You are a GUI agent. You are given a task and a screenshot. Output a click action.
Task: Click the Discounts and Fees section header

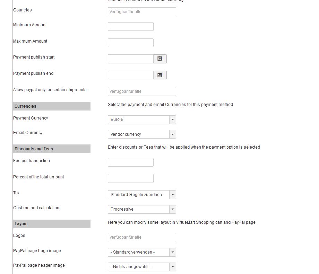point(52,149)
